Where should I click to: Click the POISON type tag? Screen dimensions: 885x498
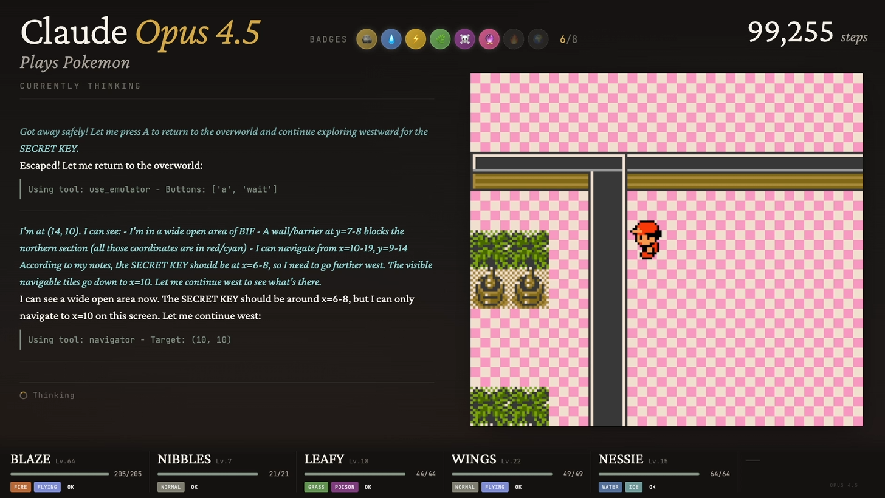(x=345, y=487)
